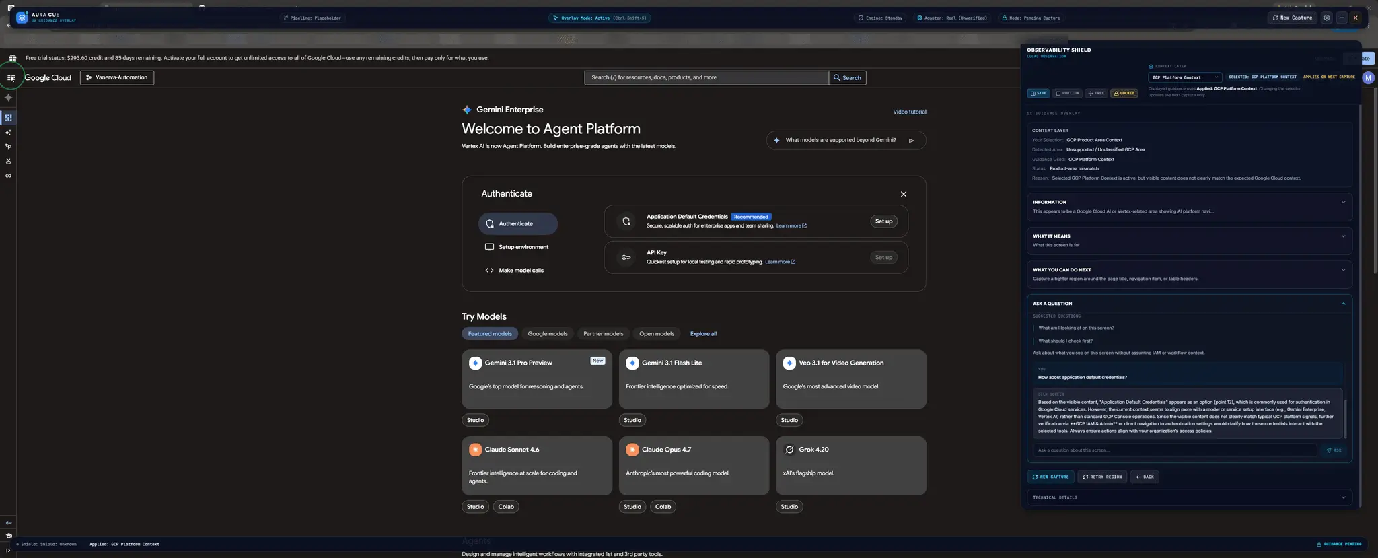Close the Authenticate card

coord(904,194)
